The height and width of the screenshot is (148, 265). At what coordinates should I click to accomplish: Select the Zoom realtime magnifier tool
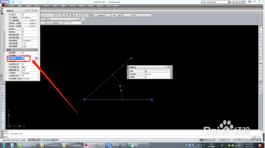point(58,15)
